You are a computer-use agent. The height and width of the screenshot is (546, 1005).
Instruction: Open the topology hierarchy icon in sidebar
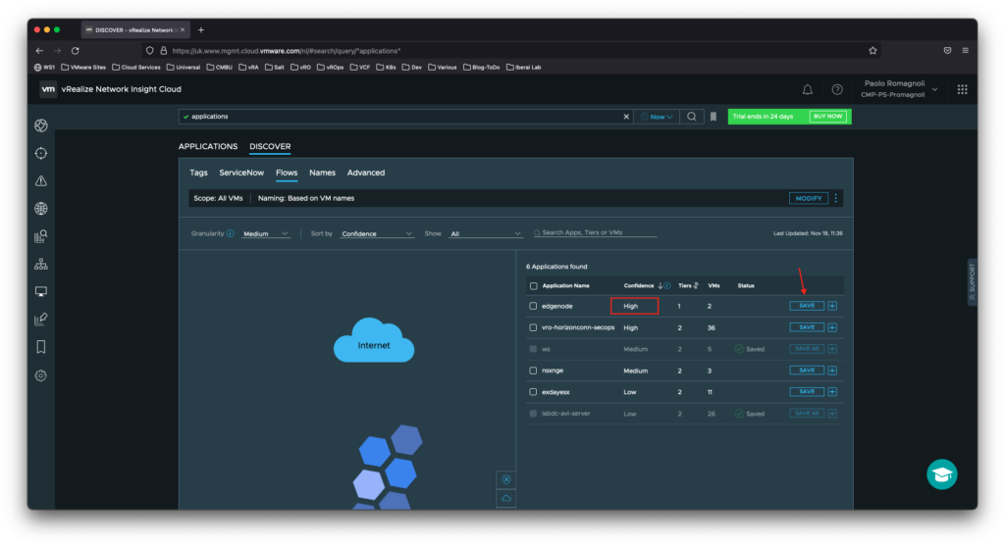point(41,264)
